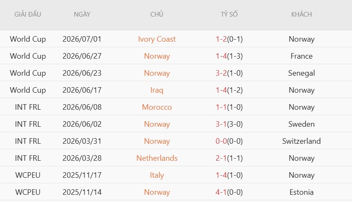Select the Switzerland away team

(x=301, y=141)
